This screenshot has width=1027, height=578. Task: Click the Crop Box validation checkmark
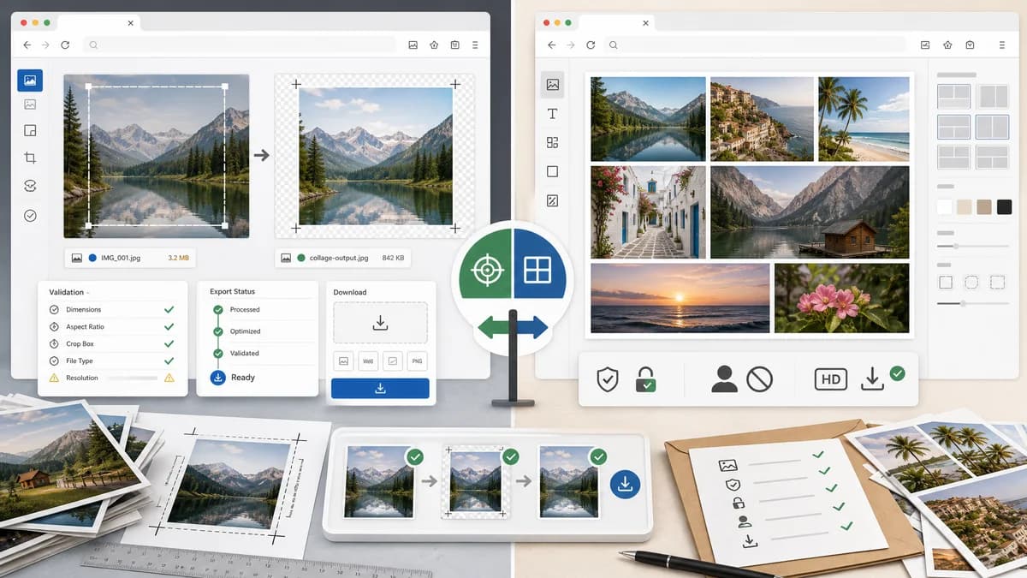[169, 343]
